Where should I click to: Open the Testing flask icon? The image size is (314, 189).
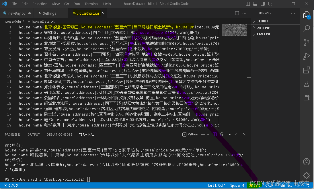[306, 84]
